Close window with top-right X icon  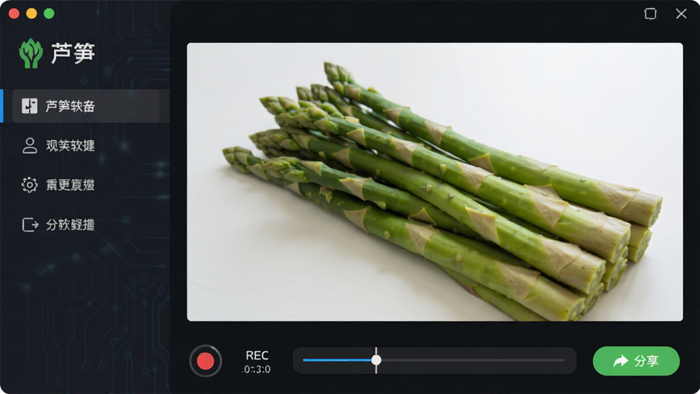(682, 14)
